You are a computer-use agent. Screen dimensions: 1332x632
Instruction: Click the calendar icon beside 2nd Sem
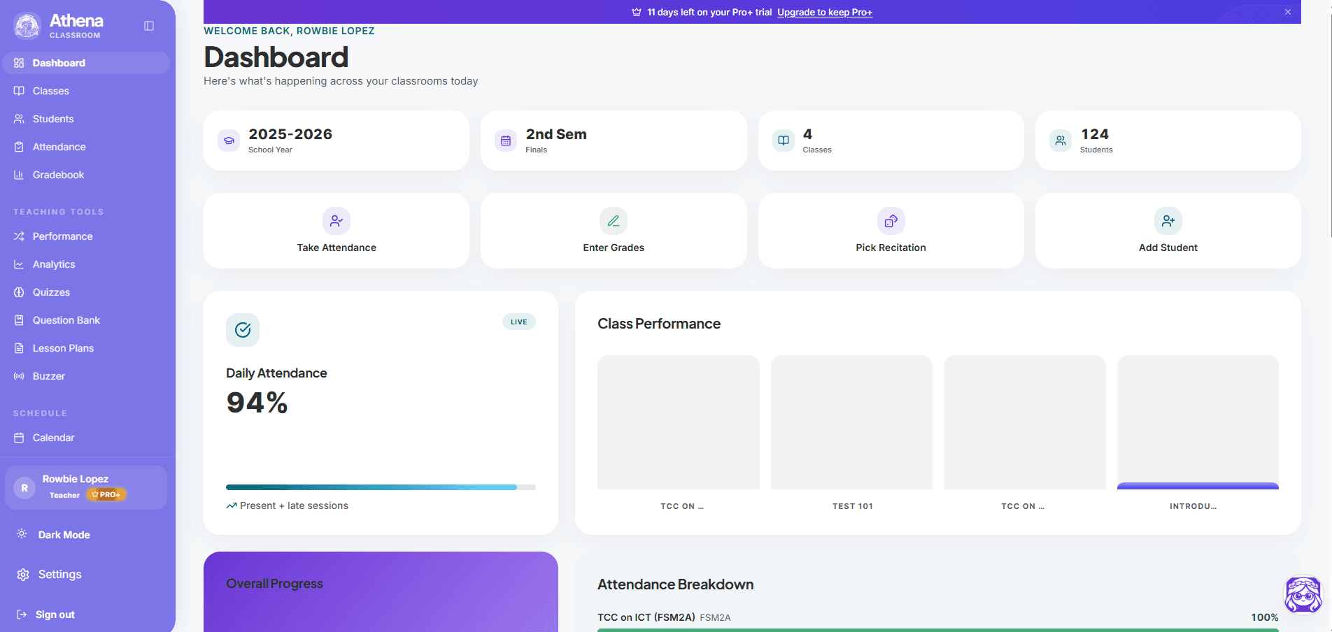tap(506, 141)
